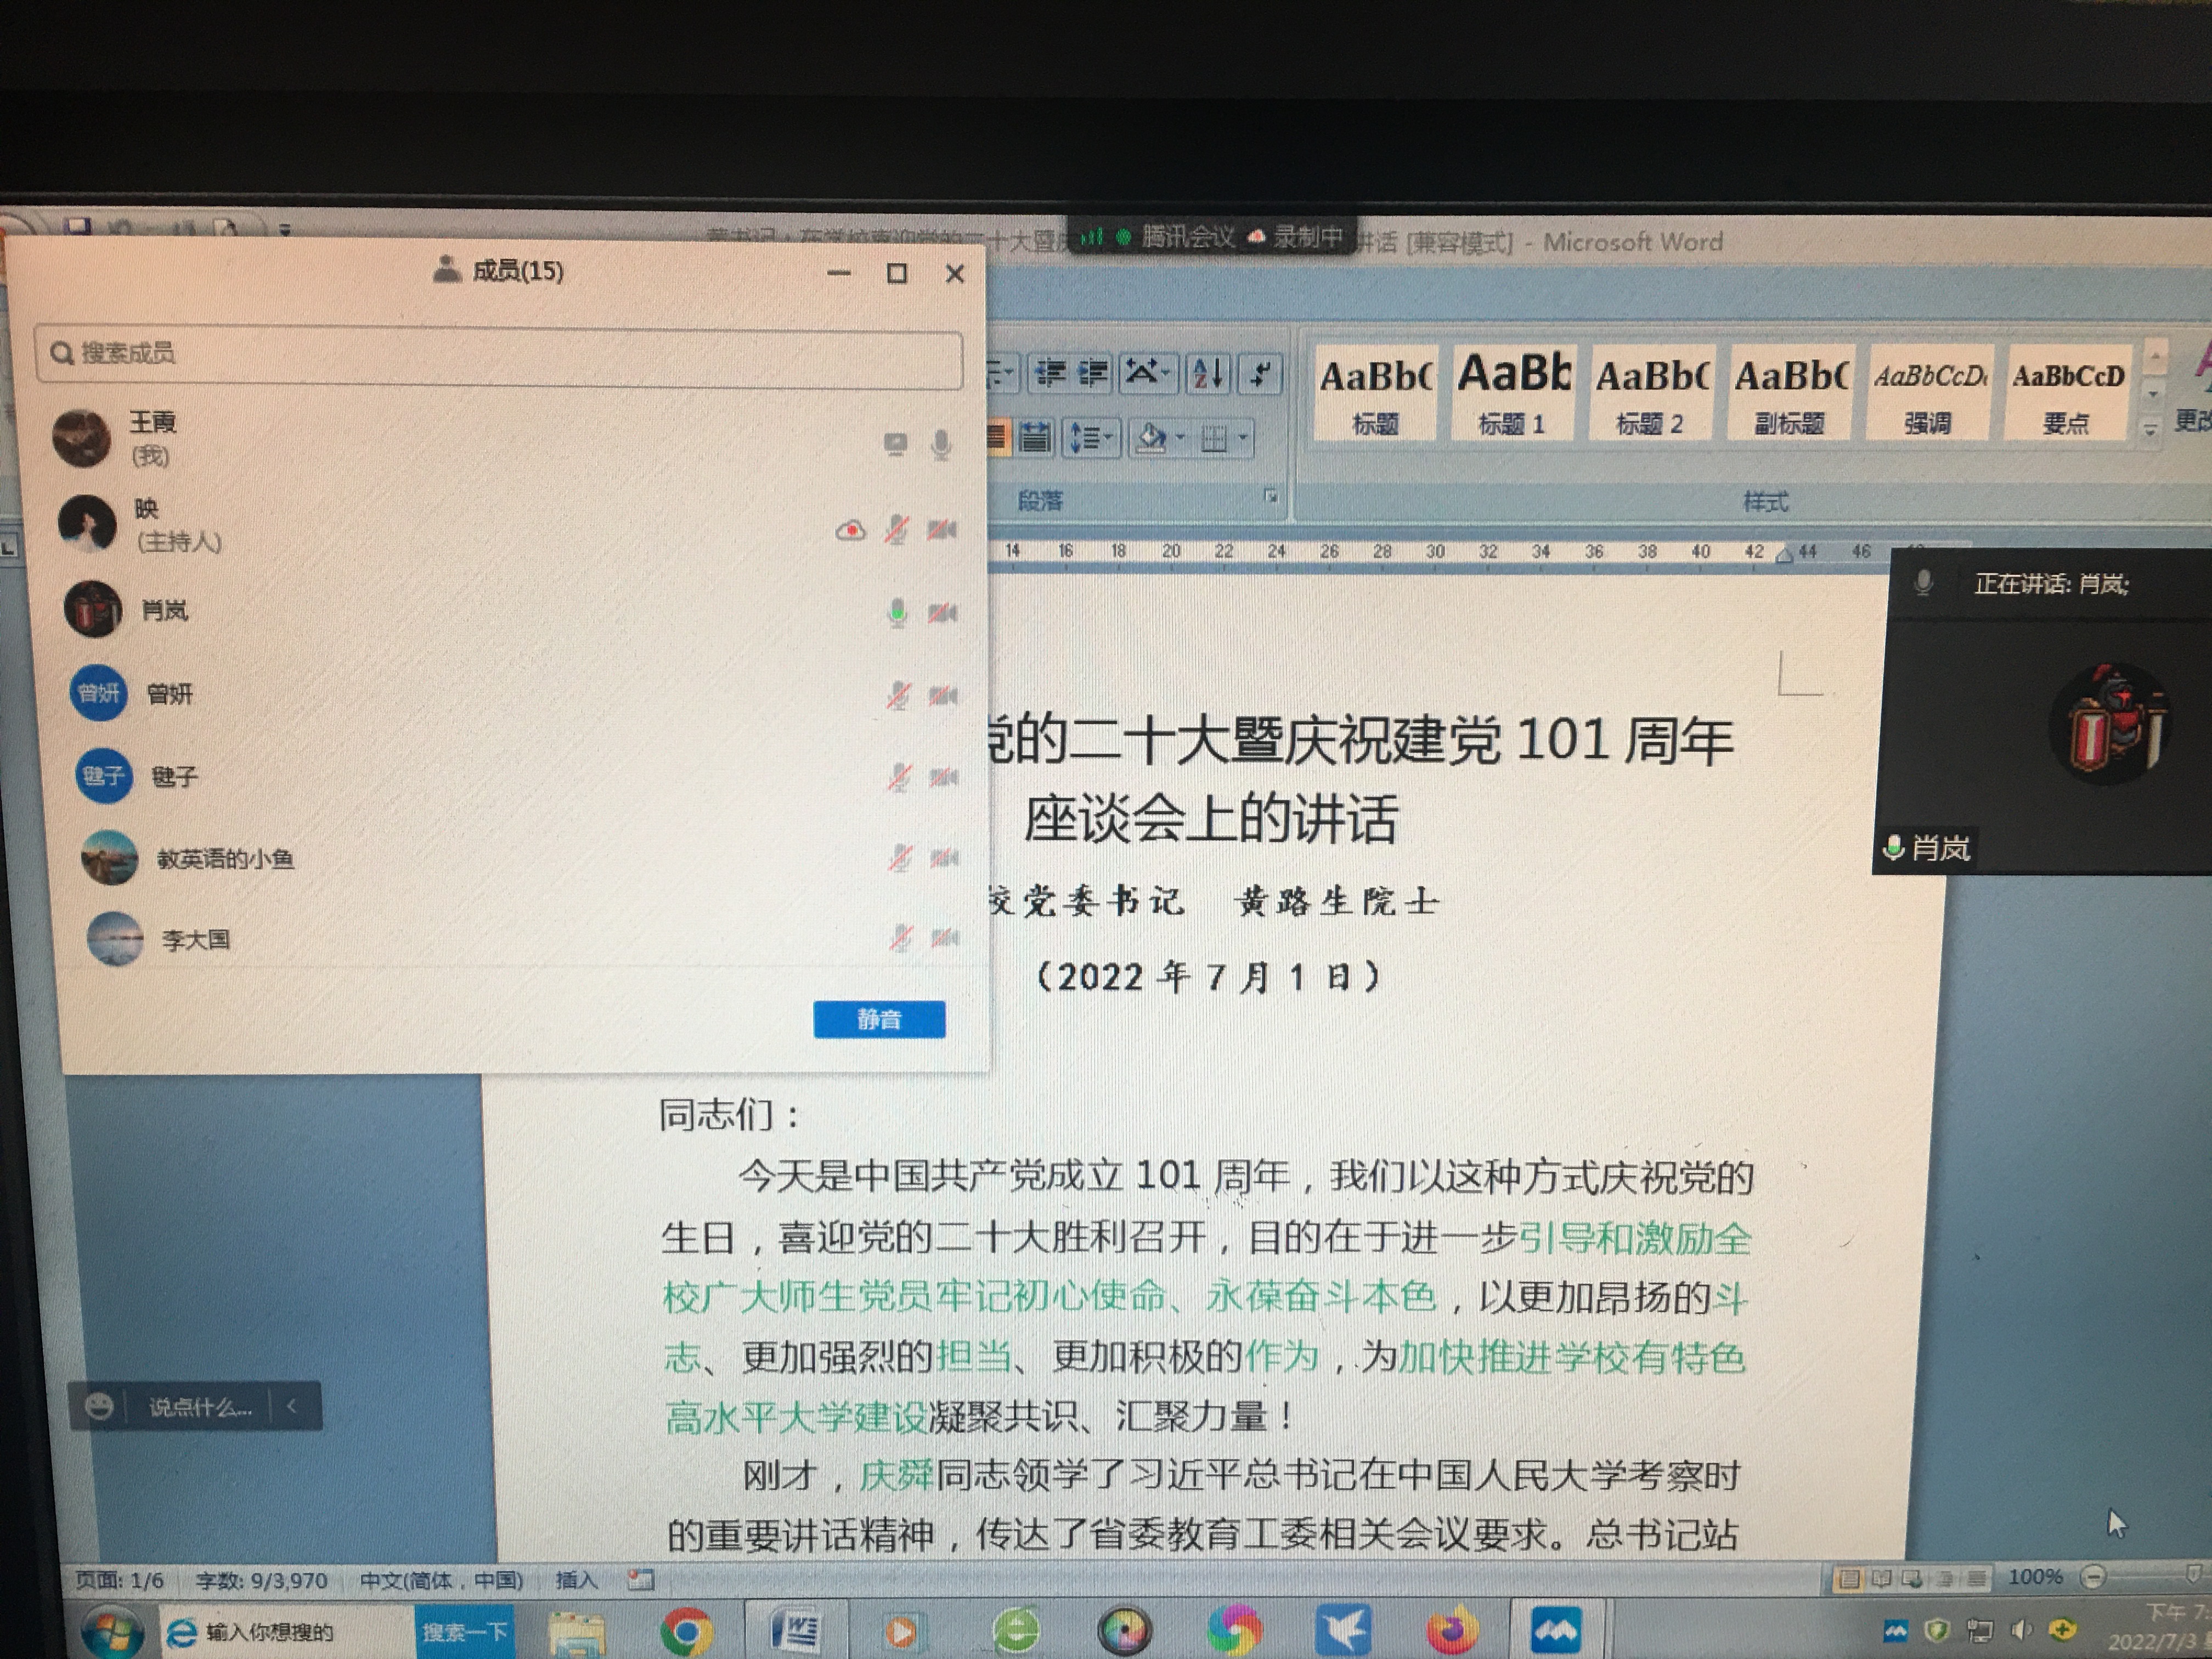Image resolution: width=2212 pixels, height=1659 pixels.
Task: Click the screen share icon beside 王雨
Action: coord(895,443)
